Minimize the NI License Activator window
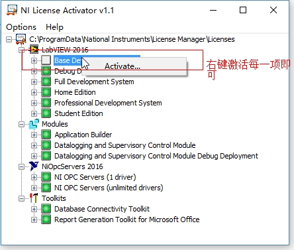This screenshot has width=294, height=250. coord(213,10)
